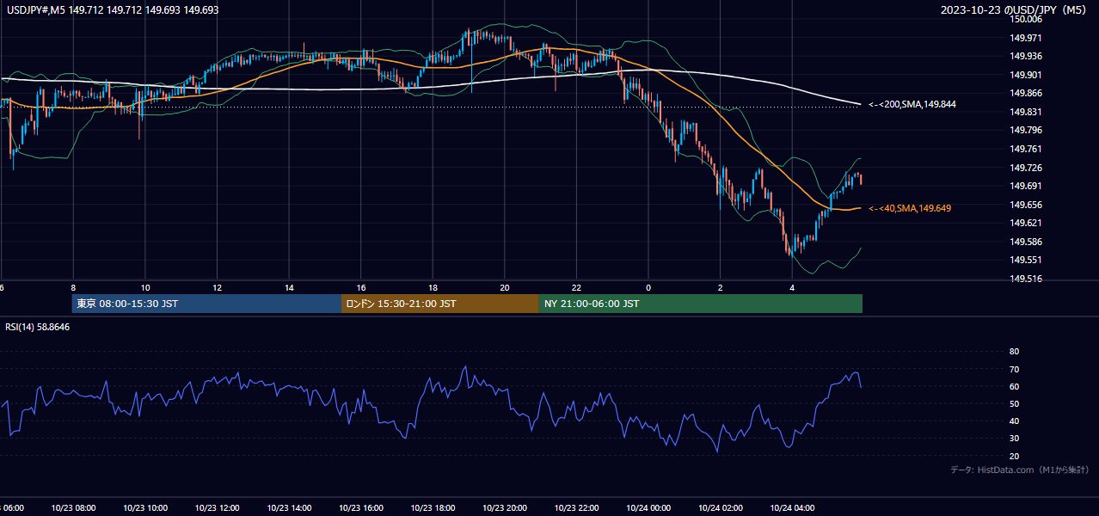Click the 10/23 14:00 time axis label
The height and width of the screenshot is (516, 1099).
(290, 507)
